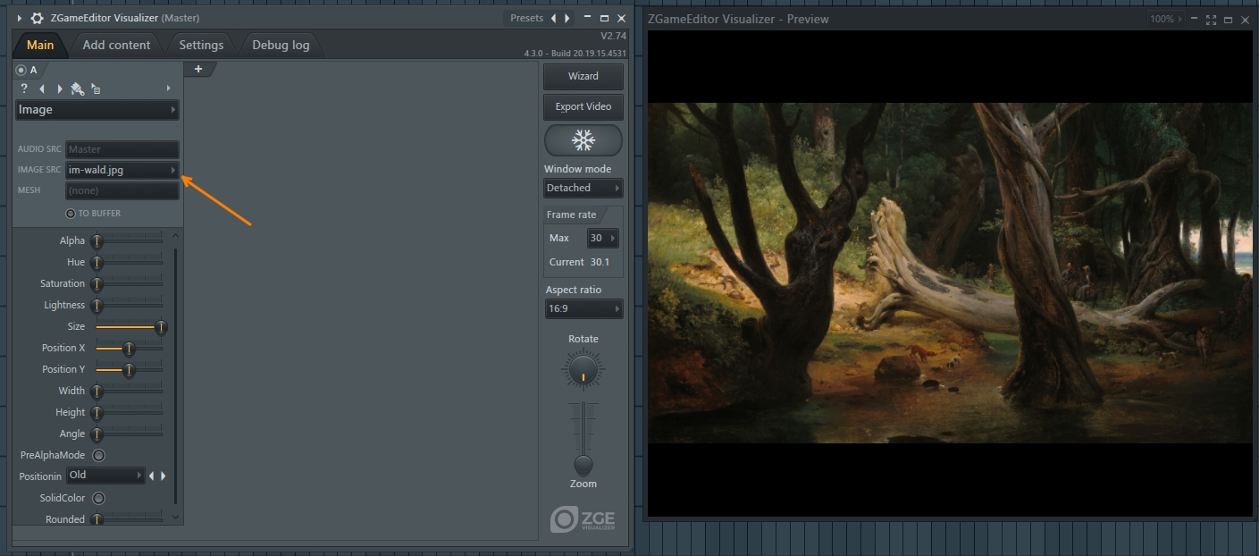
Task: Click the Rounded slider handle
Action: 97,519
